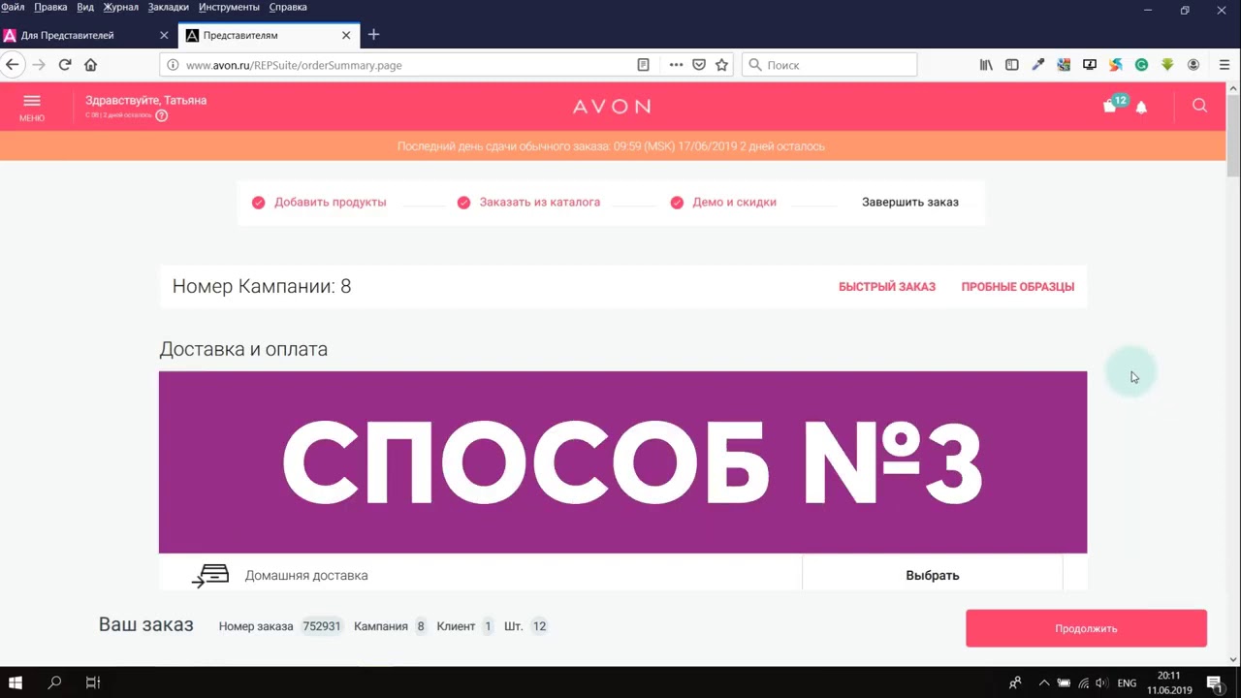Click order number 752931
Viewport: 1241px width, 698px height.
(321, 626)
